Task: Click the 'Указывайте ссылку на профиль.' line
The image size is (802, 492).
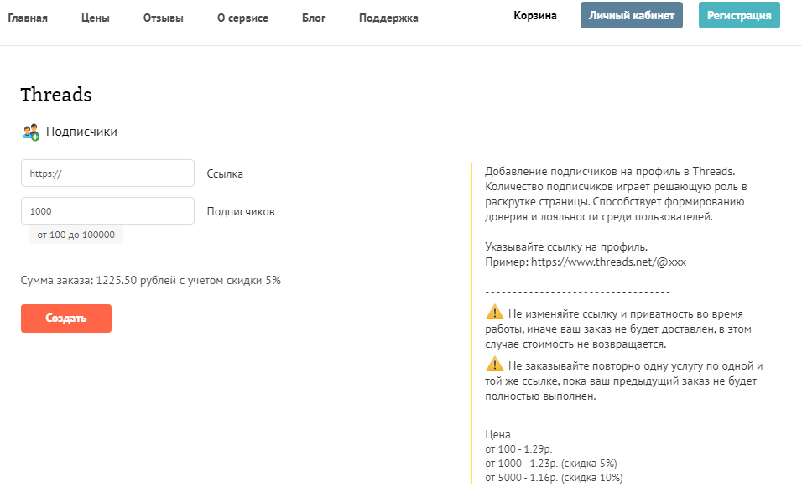Action: [x=566, y=246]
